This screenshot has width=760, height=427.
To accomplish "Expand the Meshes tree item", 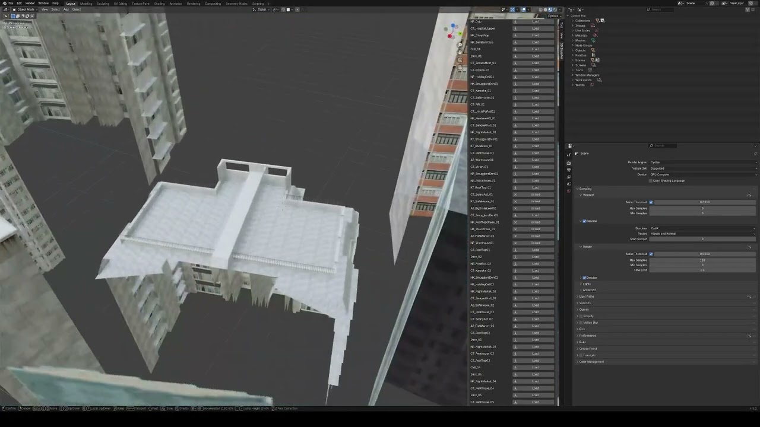I will click(x=572, y=40).
